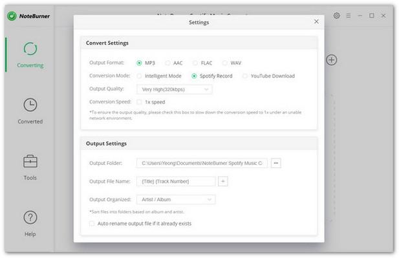
Task: Add a tag with the file name plus button
Action: [223, 182]
